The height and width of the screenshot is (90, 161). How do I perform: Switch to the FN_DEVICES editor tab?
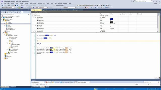coord(45,10)
